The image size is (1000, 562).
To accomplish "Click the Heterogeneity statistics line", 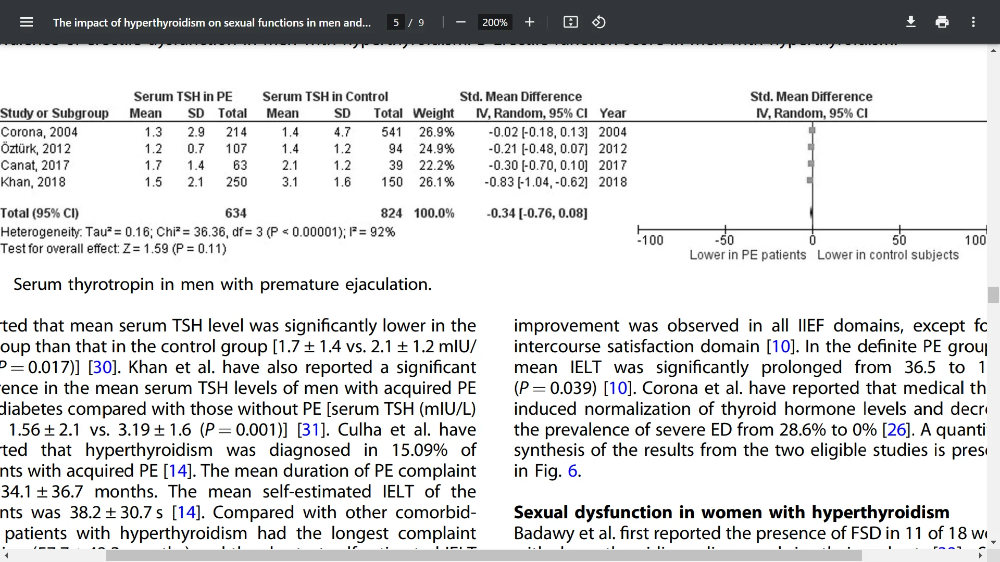I will [x=197, y=232].
